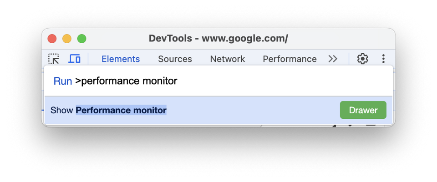Switch to the Elements tab
The image size is (437, 182).
(121, 59)
